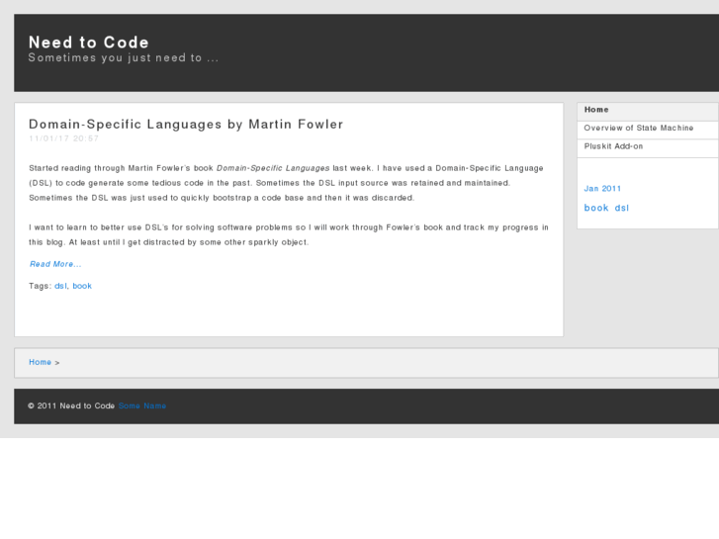
Task: Click the footer copyright 2011 Need to Code text
Action: [x=71, y=405]
